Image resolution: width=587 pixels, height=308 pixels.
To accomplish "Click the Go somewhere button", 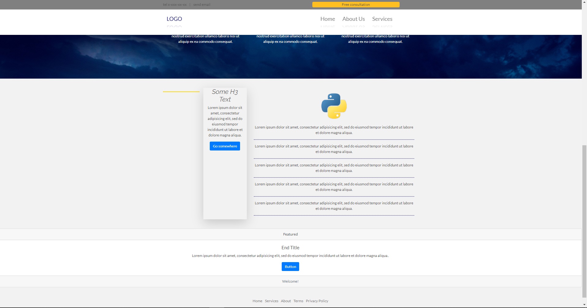I will (x=225, y=146).
